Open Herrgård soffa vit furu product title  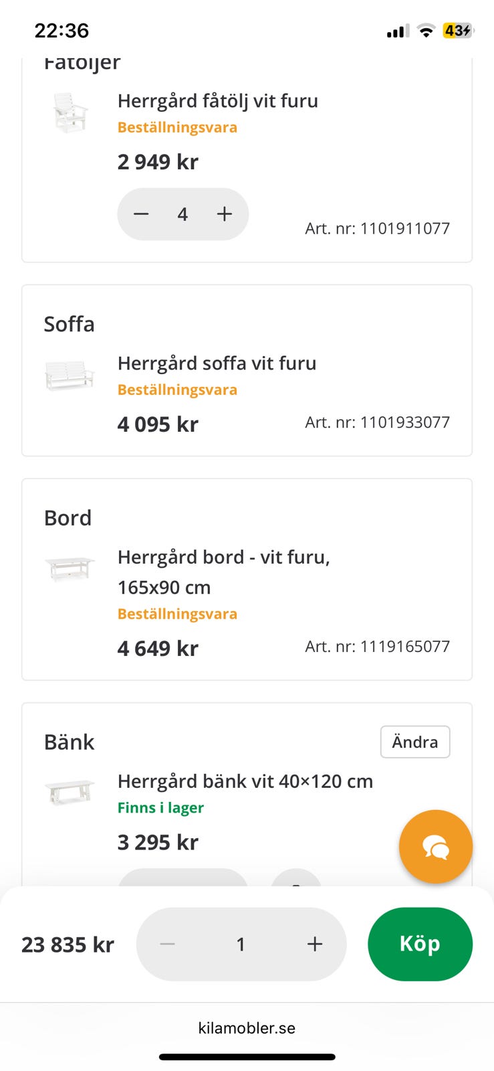click(217, 363)
